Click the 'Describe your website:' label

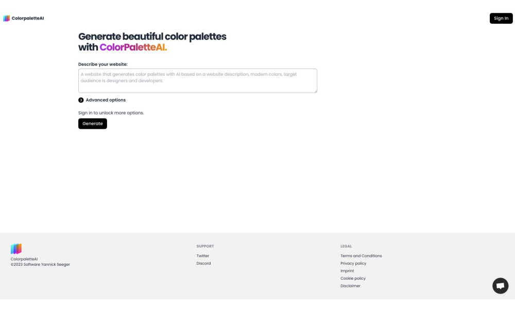point(103,64)
